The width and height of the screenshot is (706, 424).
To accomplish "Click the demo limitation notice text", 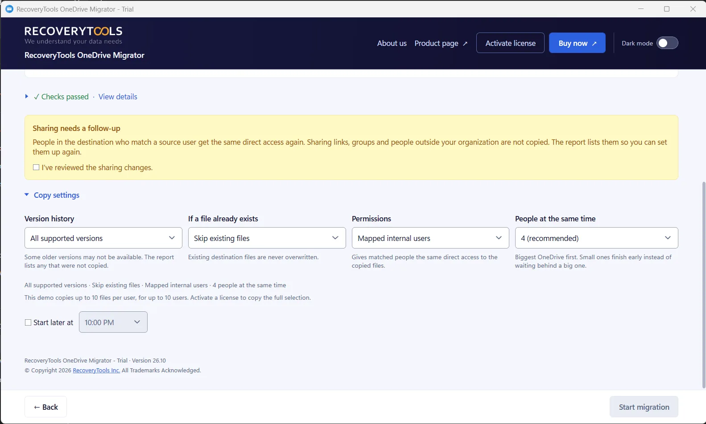I will pos(168,298).
